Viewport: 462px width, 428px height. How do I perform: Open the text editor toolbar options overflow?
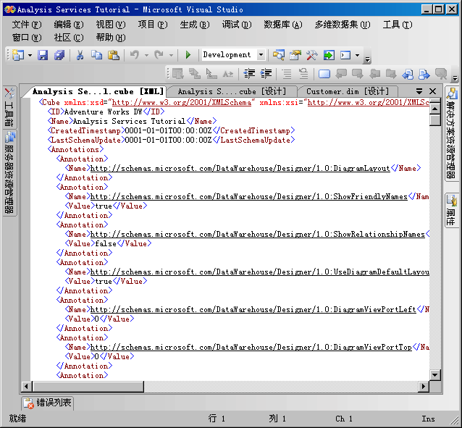455,78
